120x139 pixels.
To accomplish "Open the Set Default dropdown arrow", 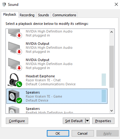I will [87, 121].
